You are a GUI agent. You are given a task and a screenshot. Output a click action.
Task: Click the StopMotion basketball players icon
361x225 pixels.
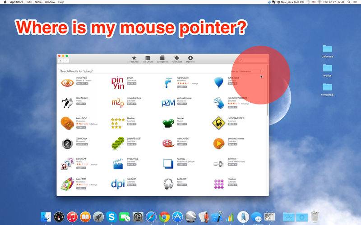(67, 103)
